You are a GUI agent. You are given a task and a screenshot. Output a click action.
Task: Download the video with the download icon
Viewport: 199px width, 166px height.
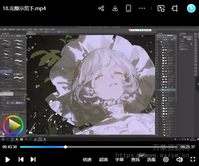click(115, 9)
